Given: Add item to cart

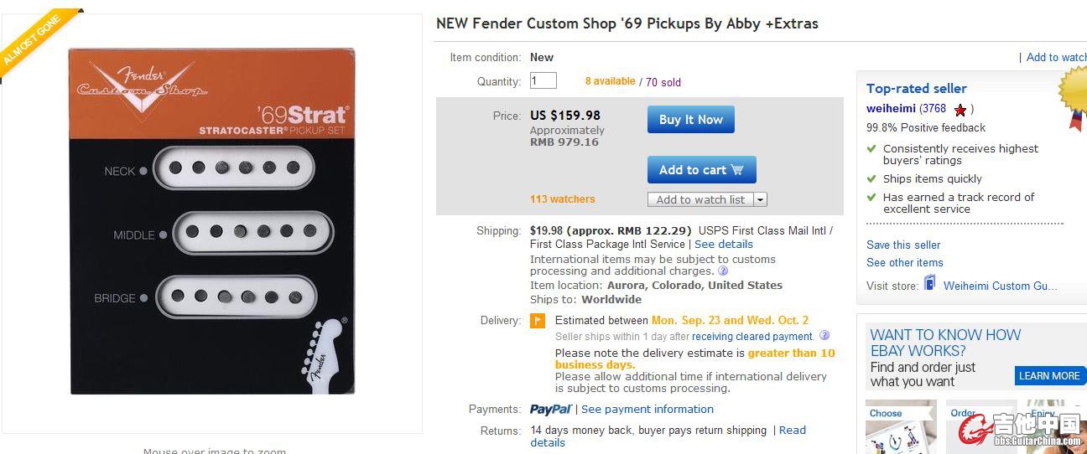Looking at the screenshot, I should pos(701,170).
